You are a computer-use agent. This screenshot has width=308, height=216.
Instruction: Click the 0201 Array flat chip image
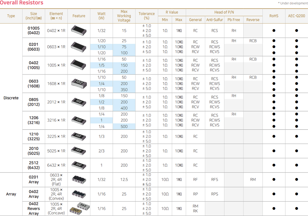78,179
